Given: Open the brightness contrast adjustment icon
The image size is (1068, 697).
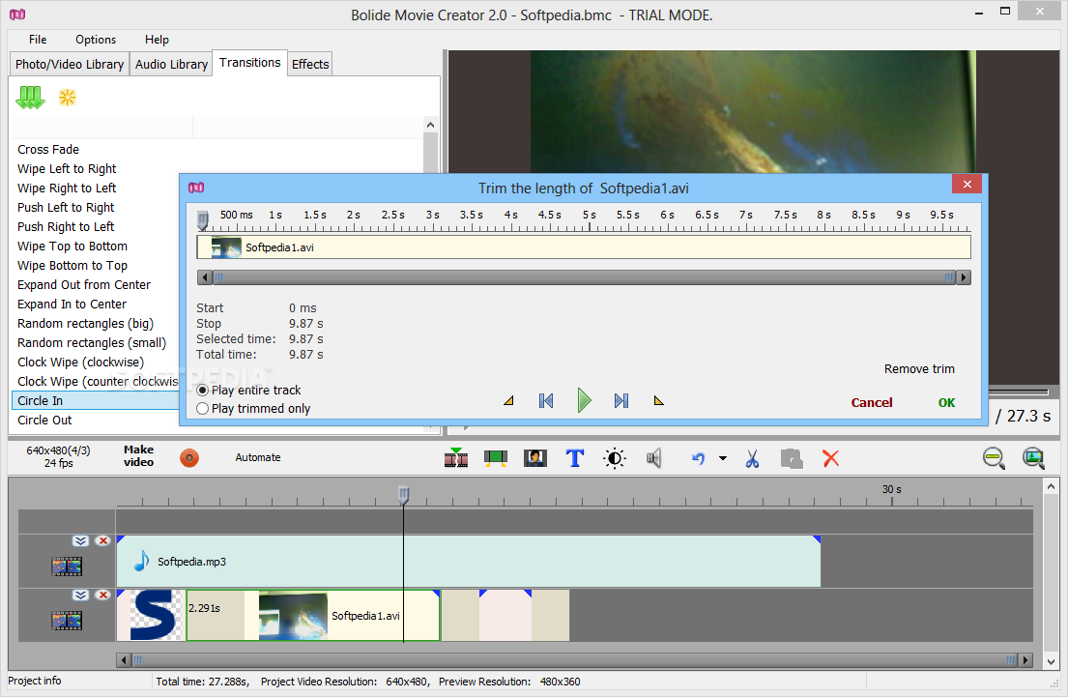Looking at the screenshot, I should tap(615, 458).
